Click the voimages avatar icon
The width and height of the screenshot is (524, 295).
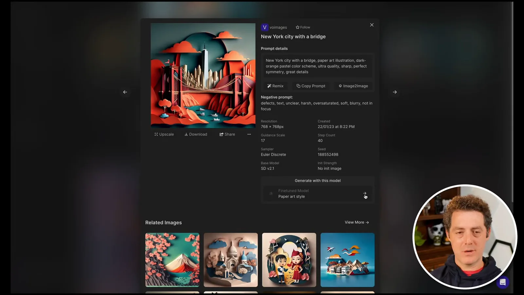[265, 28]
